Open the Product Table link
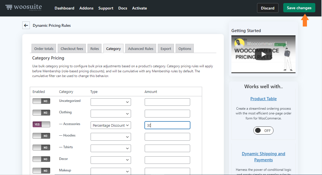This screenshot has height=175, width=322. 263,99
